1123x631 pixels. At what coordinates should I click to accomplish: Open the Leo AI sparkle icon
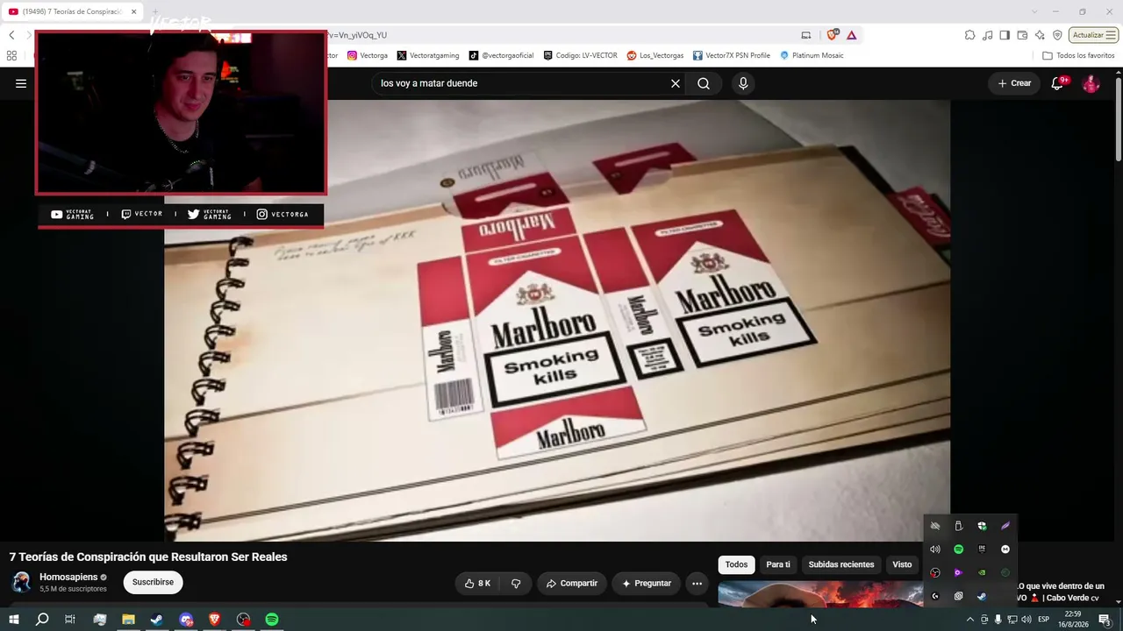(x=1040, y=35)
